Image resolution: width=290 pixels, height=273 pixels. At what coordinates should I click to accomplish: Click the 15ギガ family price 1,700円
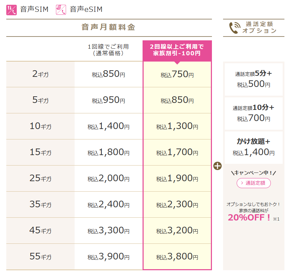tap(177, 152)
